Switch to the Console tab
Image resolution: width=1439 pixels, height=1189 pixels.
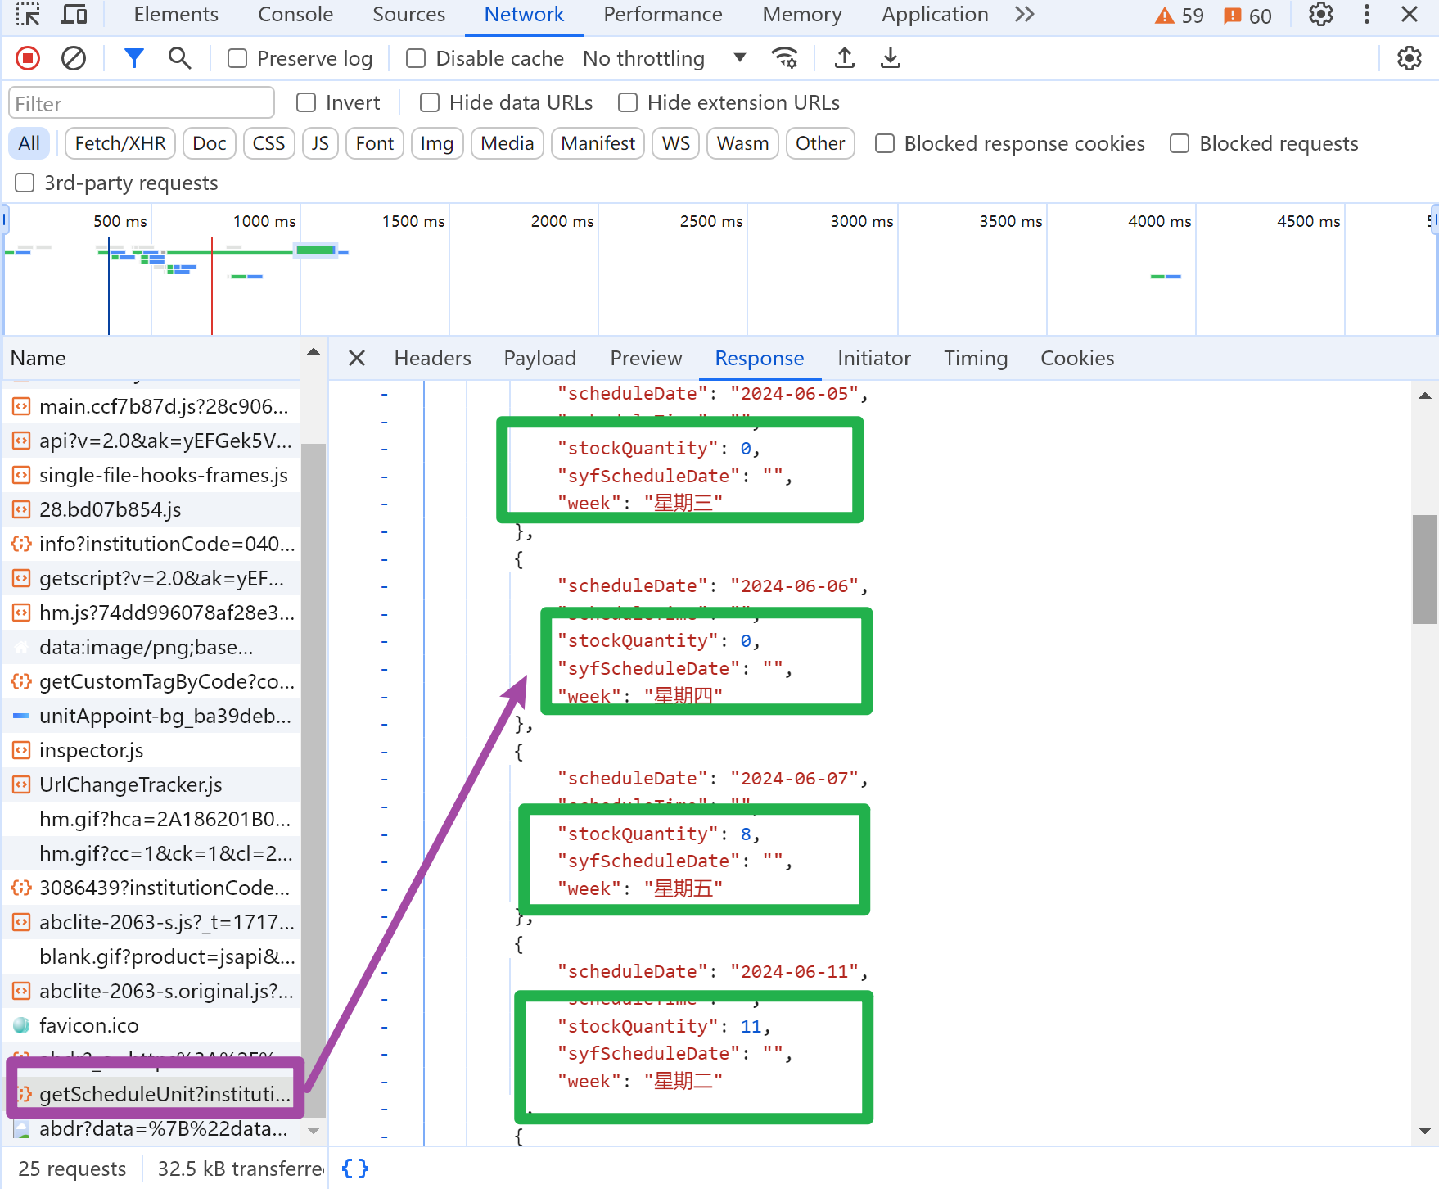pyautogui.click(x=295, y=15)
